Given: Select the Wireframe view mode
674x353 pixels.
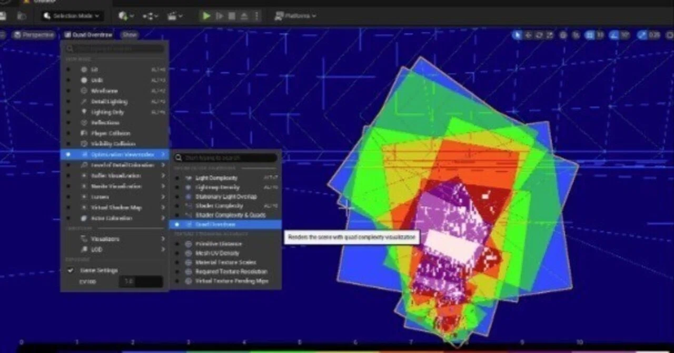Looking at the screenshot, I should click(x=114, y=90).
